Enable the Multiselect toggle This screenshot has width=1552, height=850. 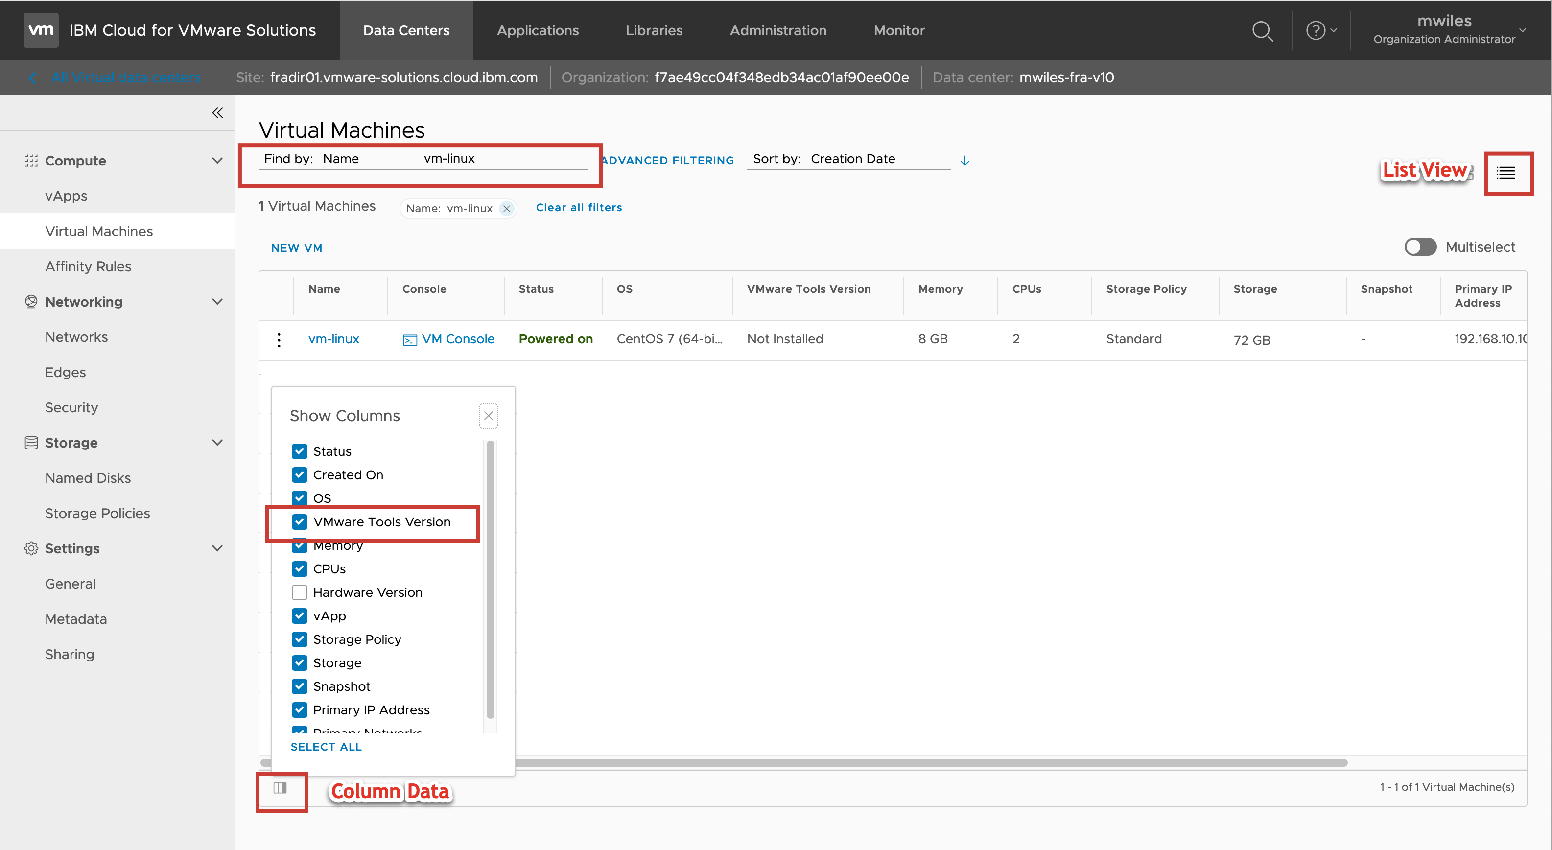point(1420,247)
